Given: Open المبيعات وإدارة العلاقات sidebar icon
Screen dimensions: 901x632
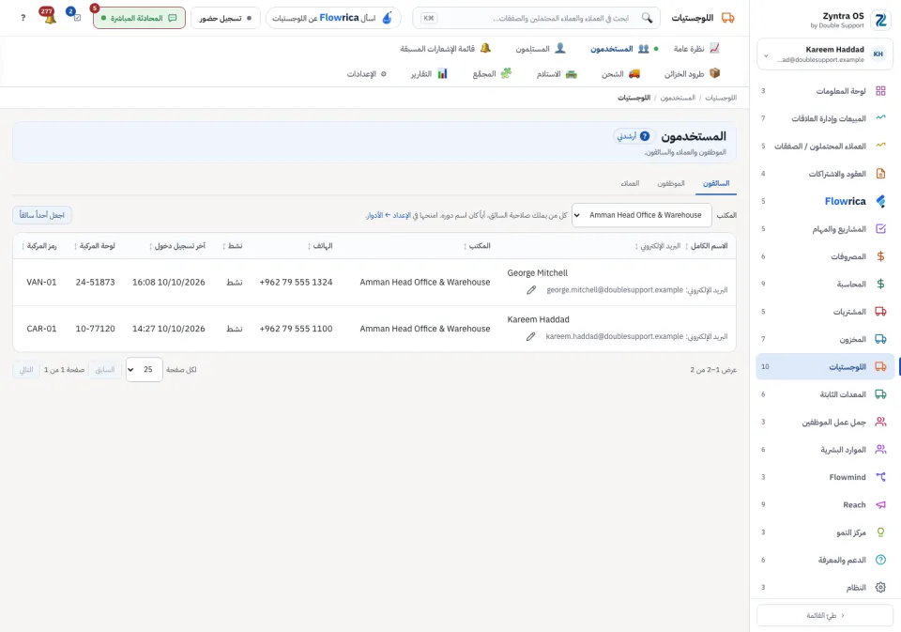Looking at the screenshot, I should [x=880, y=118].
